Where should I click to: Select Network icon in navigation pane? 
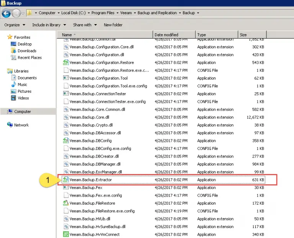click(x=10, y=125)
